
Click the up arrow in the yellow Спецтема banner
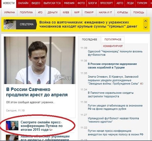(x=146, y=21)
